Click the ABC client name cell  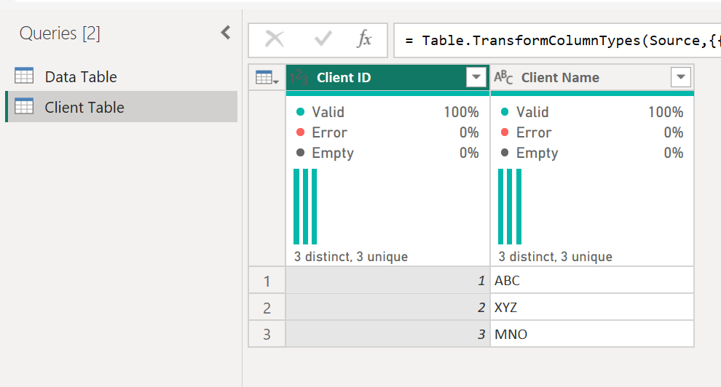coord(592,281)
